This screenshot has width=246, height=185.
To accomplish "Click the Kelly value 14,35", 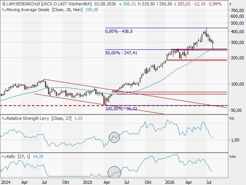I will 38,156.
